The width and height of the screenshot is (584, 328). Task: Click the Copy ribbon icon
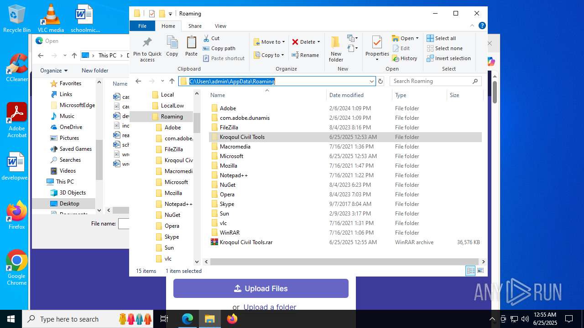point(172,46)
